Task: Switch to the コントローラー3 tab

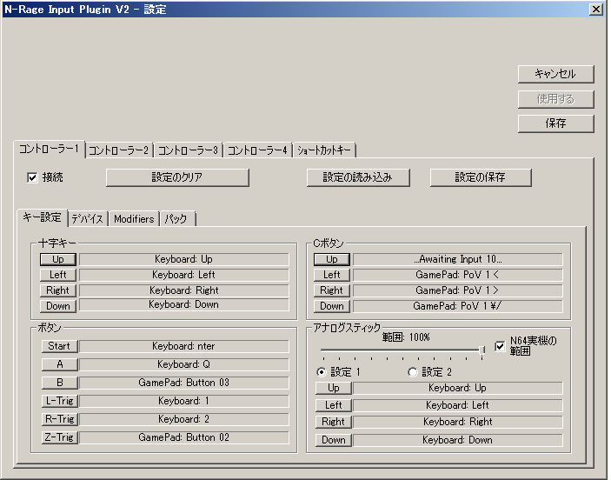Action: coord(189,150)
